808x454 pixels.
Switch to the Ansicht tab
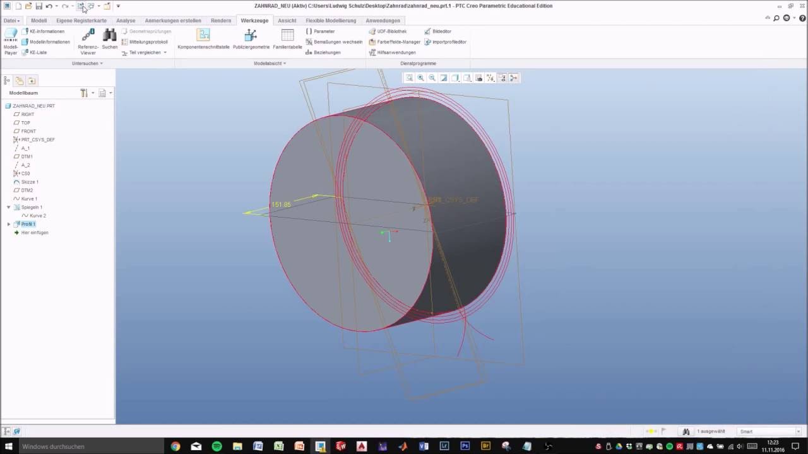point(287,20)
